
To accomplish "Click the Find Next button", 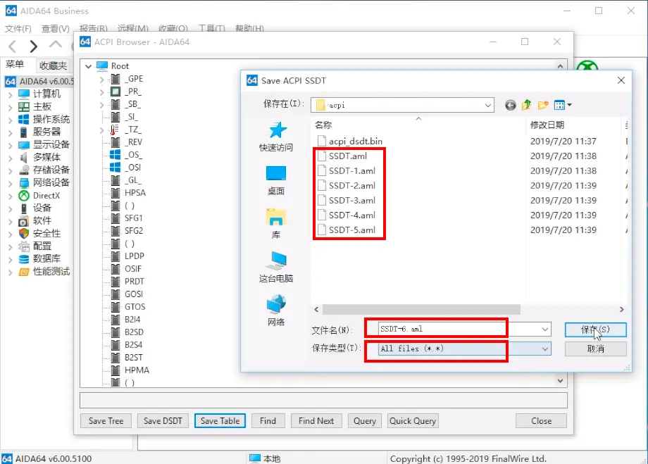I will pyautogui.click(x=316, y=421).
